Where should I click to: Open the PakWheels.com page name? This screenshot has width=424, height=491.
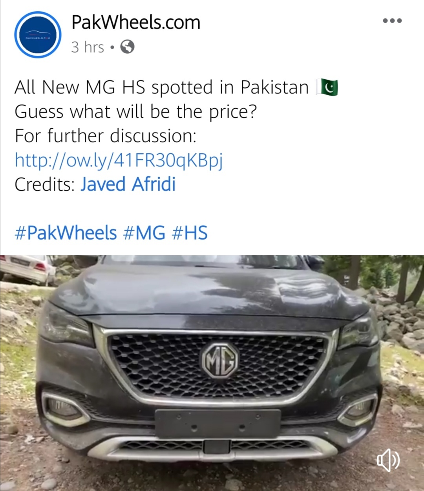[x=136, y=22]
